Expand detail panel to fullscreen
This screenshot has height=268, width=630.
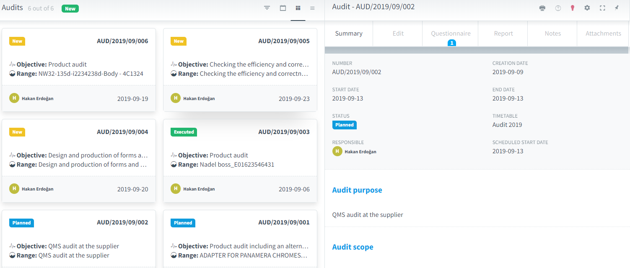[x=602, y=8]
